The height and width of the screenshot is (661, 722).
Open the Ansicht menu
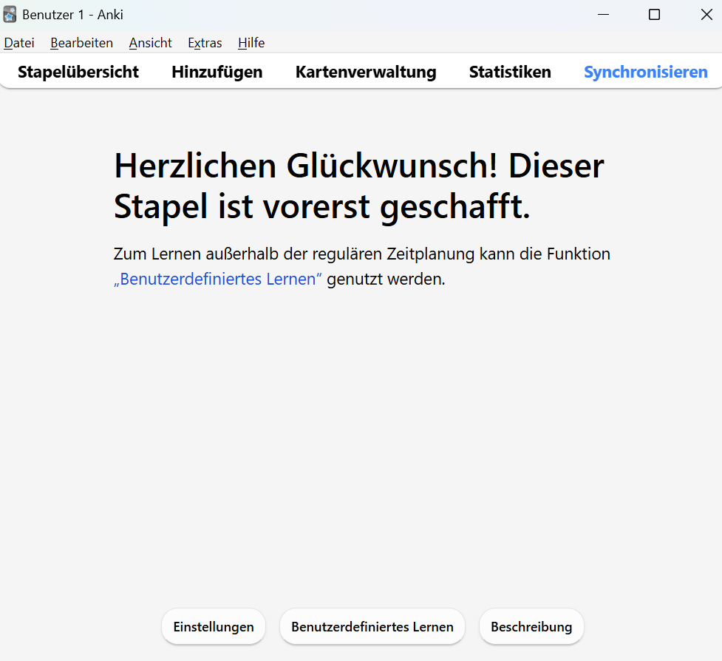150,43
